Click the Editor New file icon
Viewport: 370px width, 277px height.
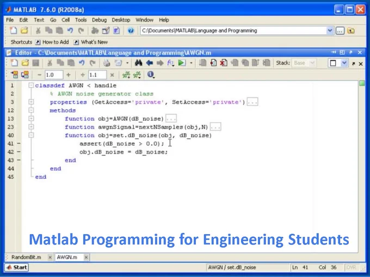14,63
